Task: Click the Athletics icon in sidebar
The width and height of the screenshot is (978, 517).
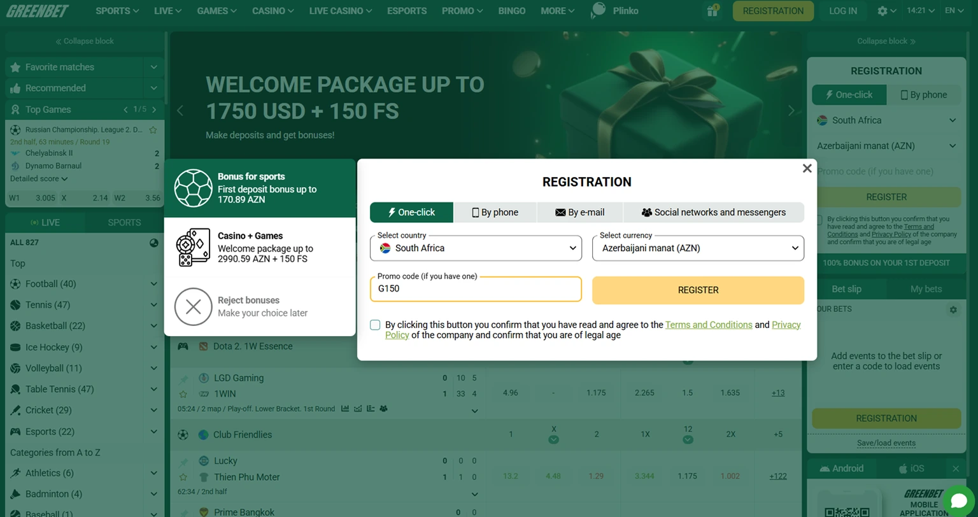Action: click(15, 473)
